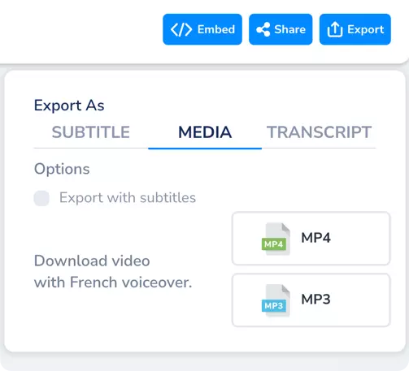
Task: Click the 'Export As' heading
Action: pos(69,106)
